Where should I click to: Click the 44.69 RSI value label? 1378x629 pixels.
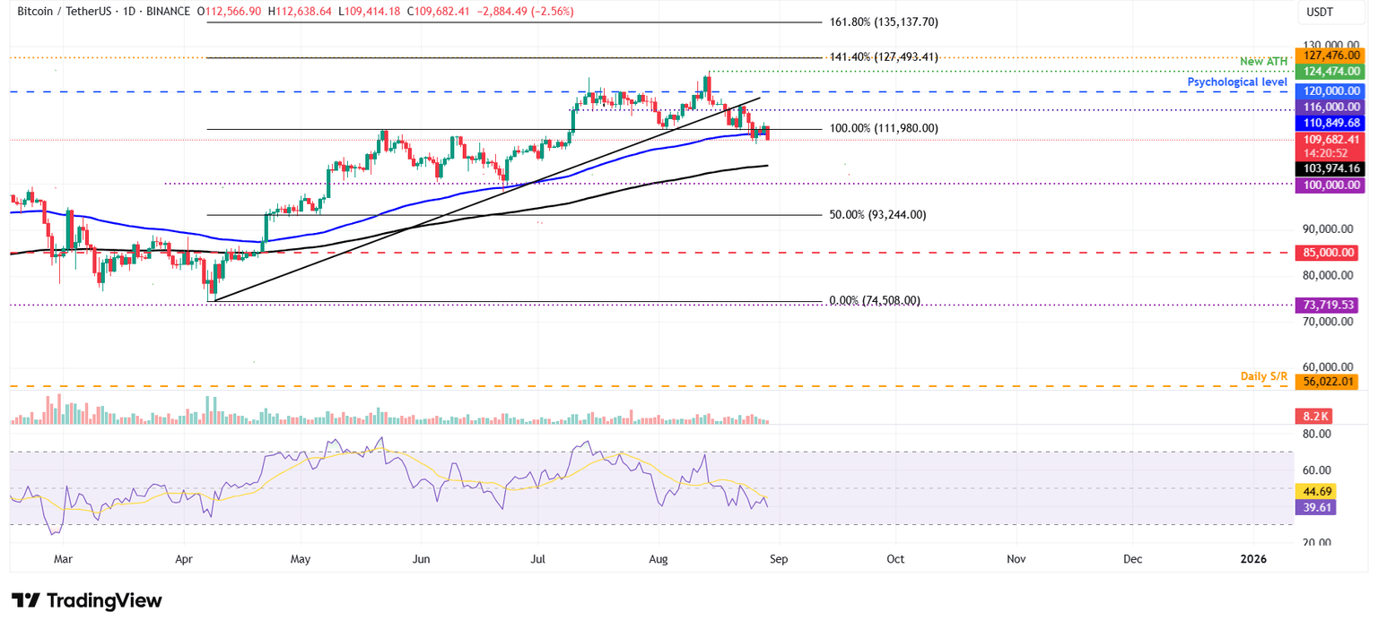pyautogui.click(x=1315, y=491)
